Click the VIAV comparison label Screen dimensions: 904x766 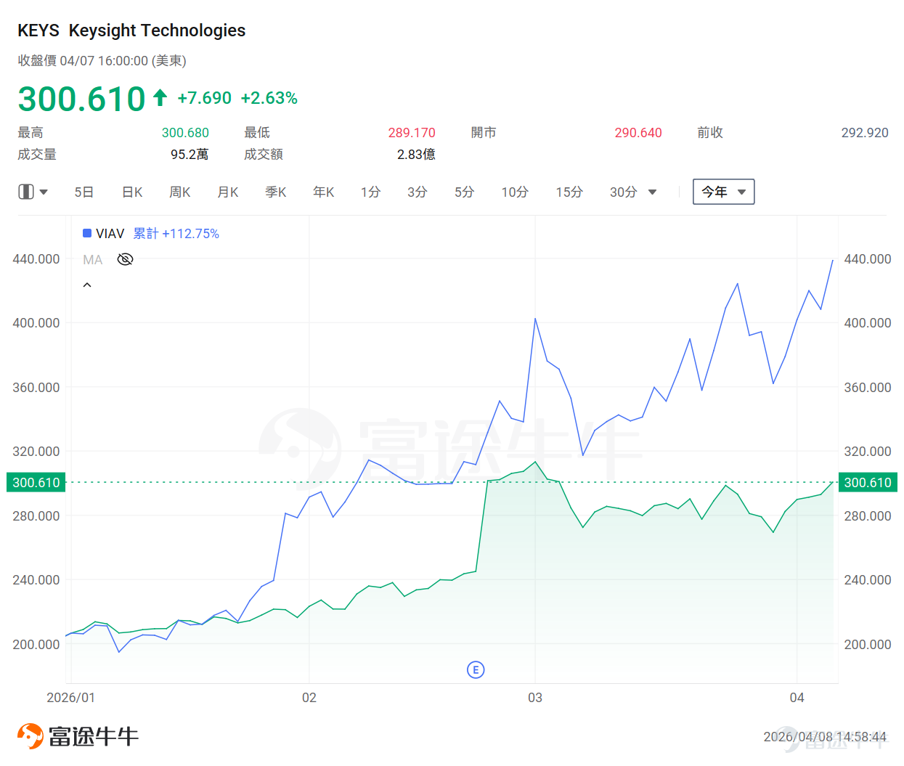click(110, 233)
